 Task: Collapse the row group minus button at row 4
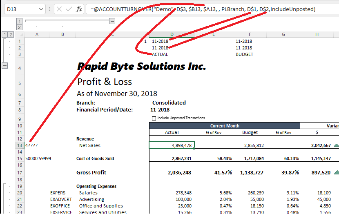[x=5, y=65]
